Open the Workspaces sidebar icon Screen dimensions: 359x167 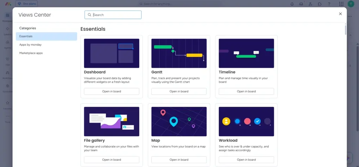(7, 15)
